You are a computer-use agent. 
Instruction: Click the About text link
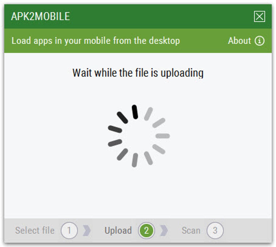pyautogui.click(x=239, y=41)
